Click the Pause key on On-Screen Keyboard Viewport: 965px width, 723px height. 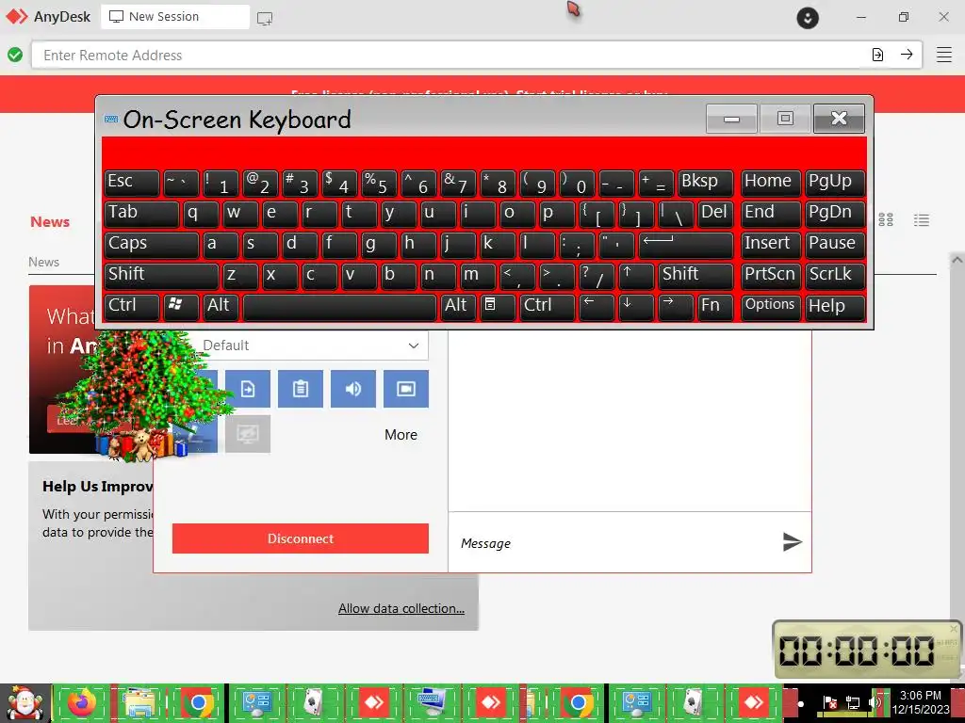click(x=835, y=245)
